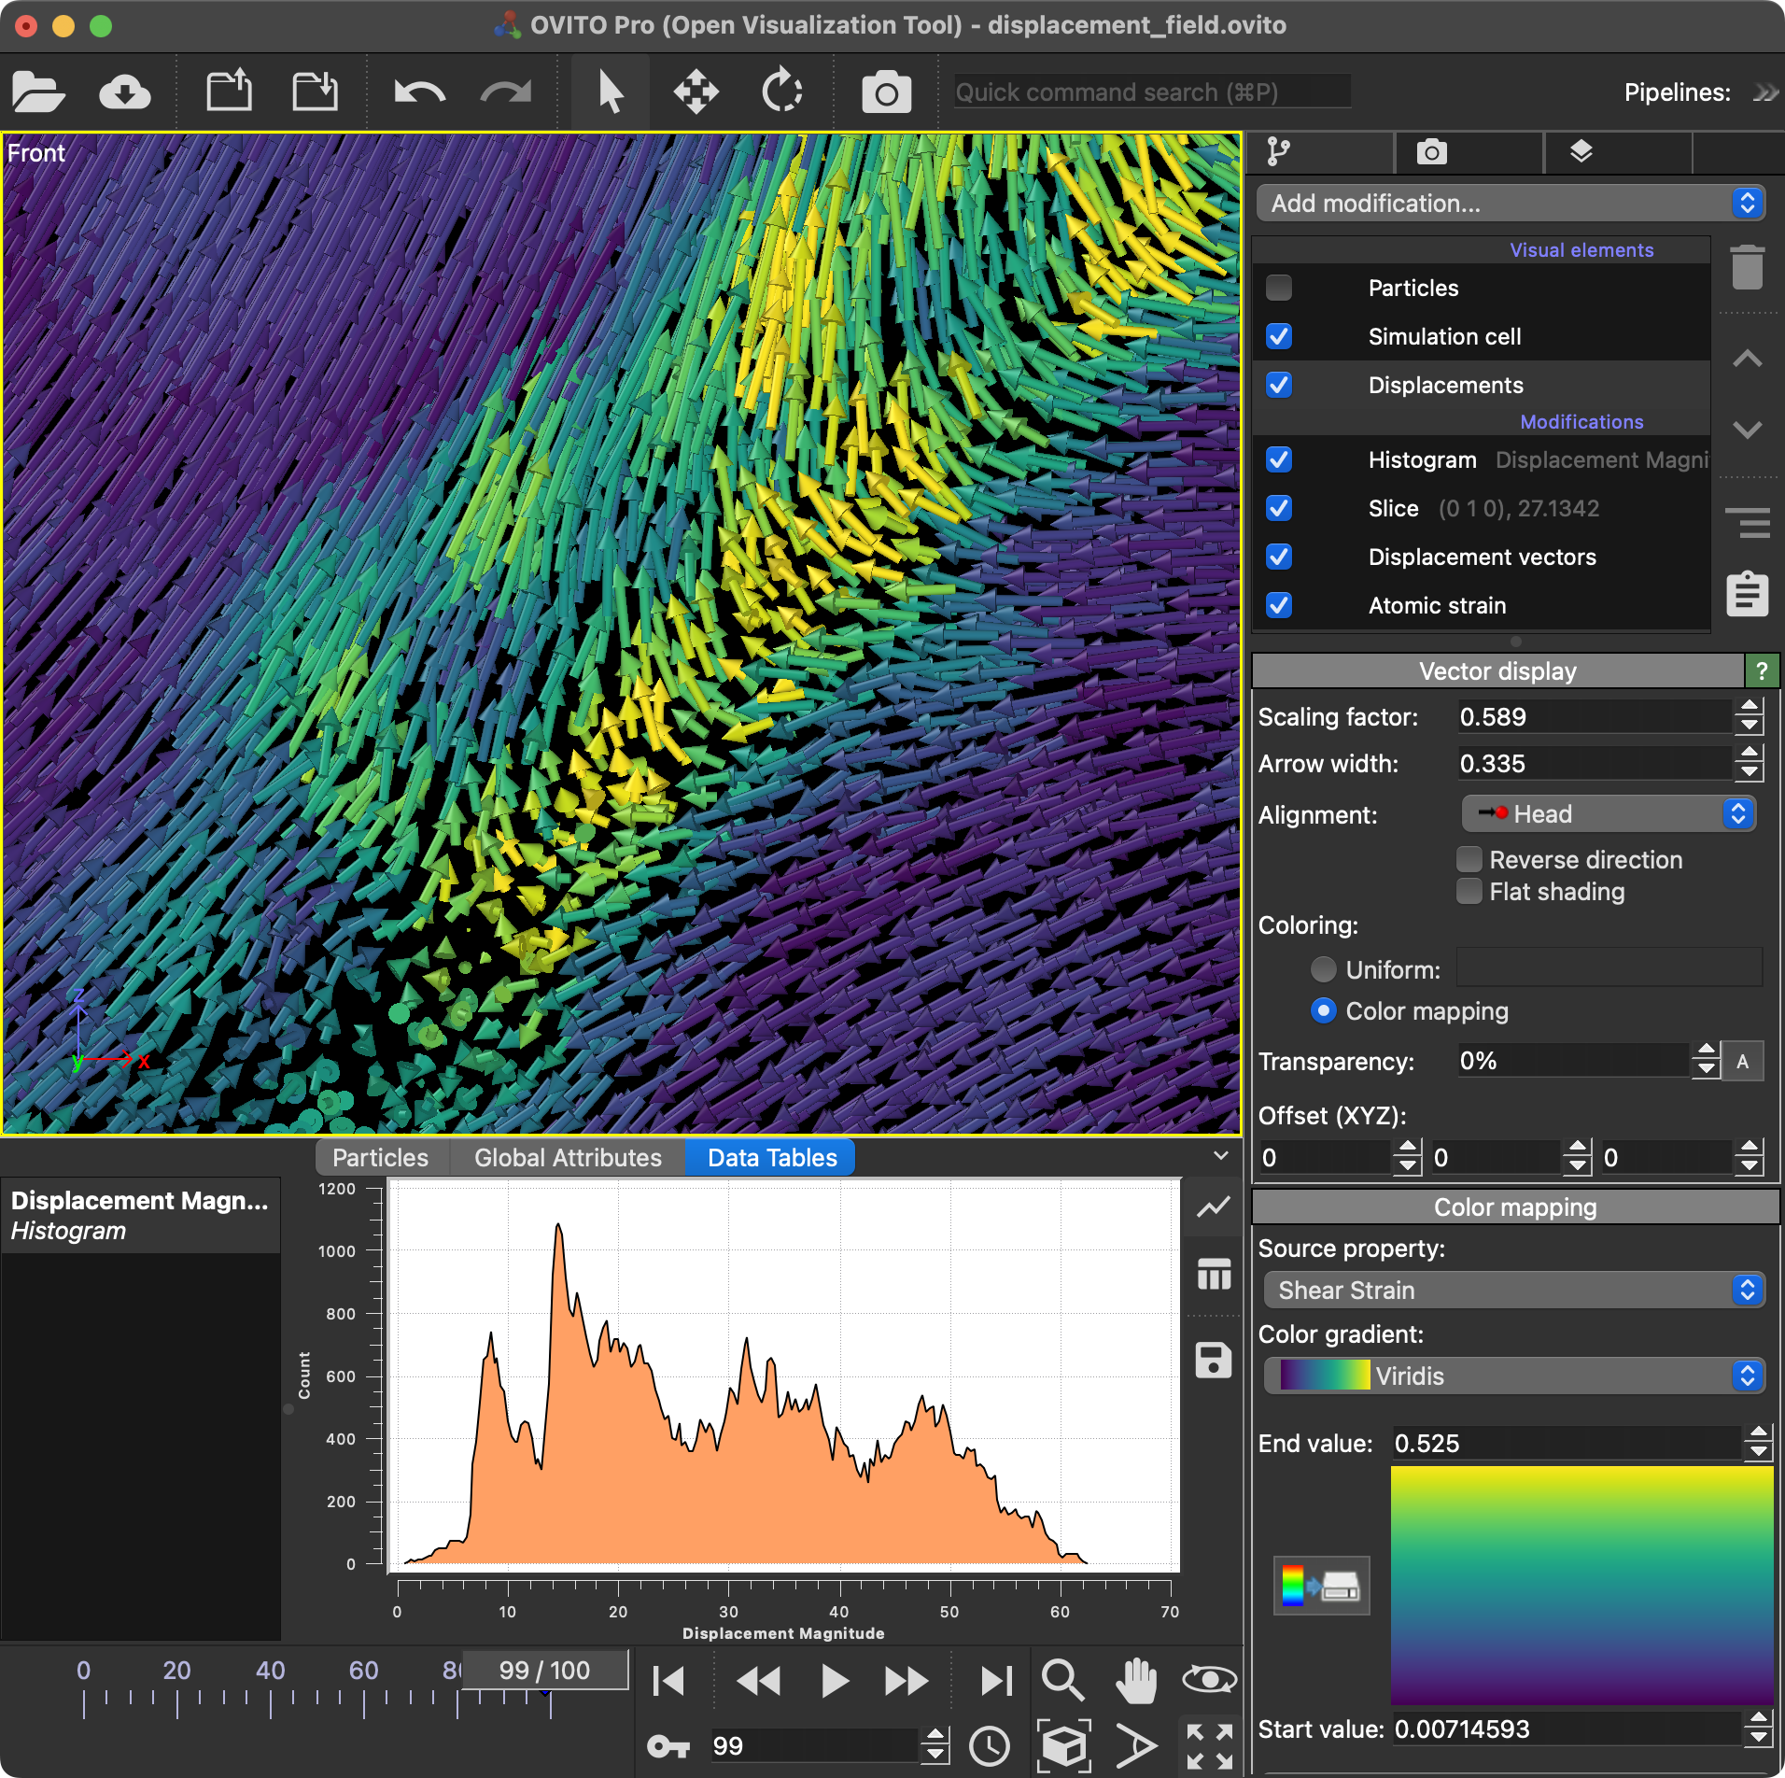The image size is (1785, 1778).
Task: Click the Vector display help question button
Action: (x=1762, y=670)
